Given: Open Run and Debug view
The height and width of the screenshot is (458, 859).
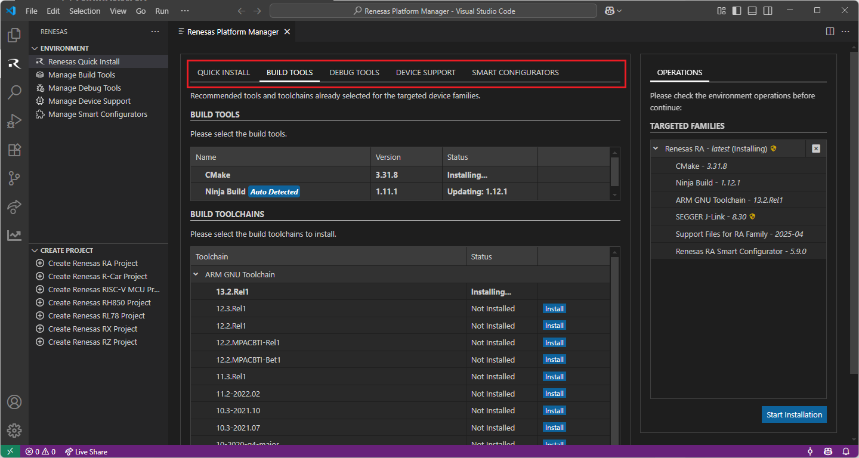Looking at the screenshot, I should click(14, 121).
